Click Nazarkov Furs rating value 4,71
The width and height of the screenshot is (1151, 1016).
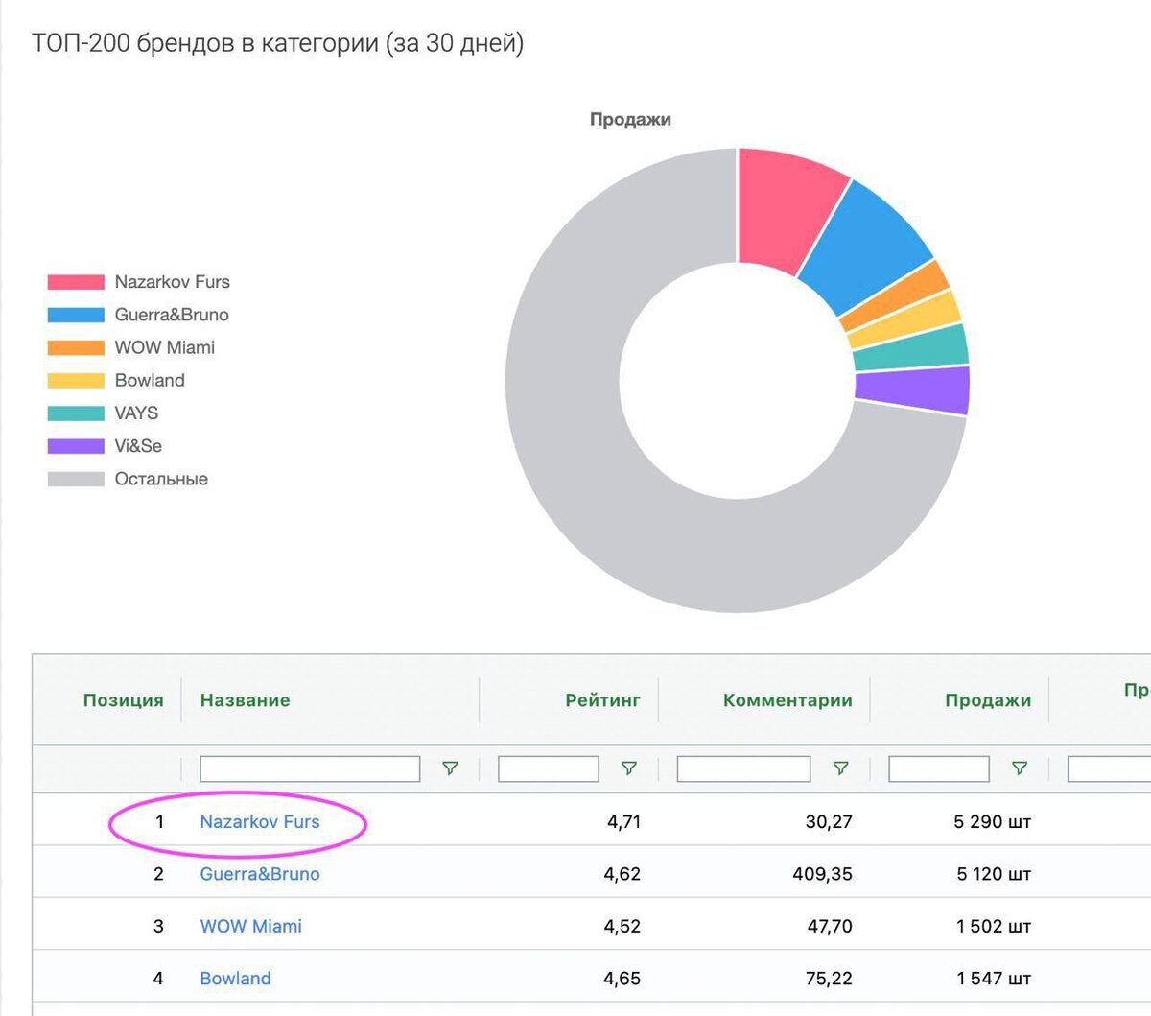coord(623,822)
